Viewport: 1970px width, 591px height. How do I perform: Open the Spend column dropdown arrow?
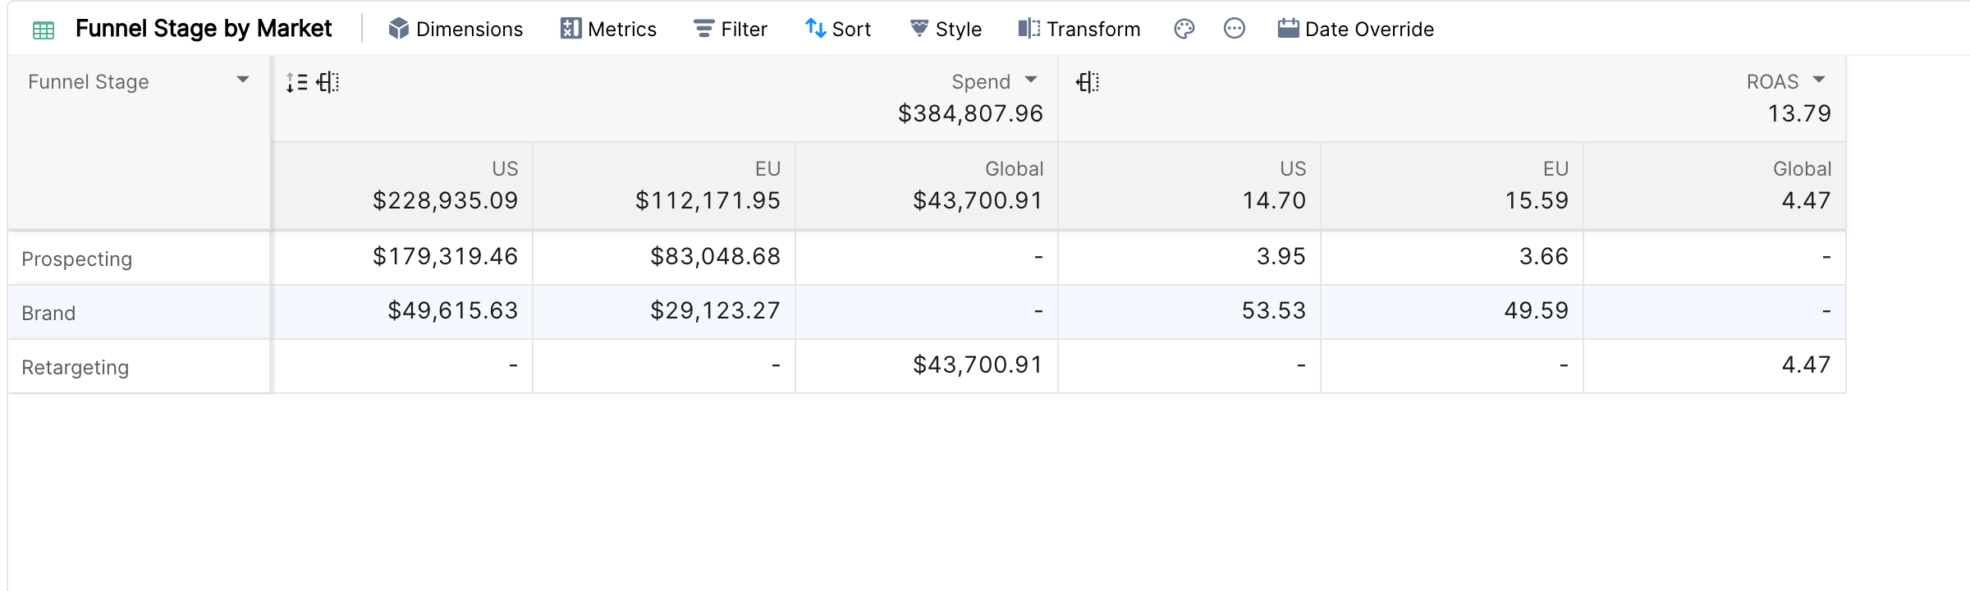1031,80
